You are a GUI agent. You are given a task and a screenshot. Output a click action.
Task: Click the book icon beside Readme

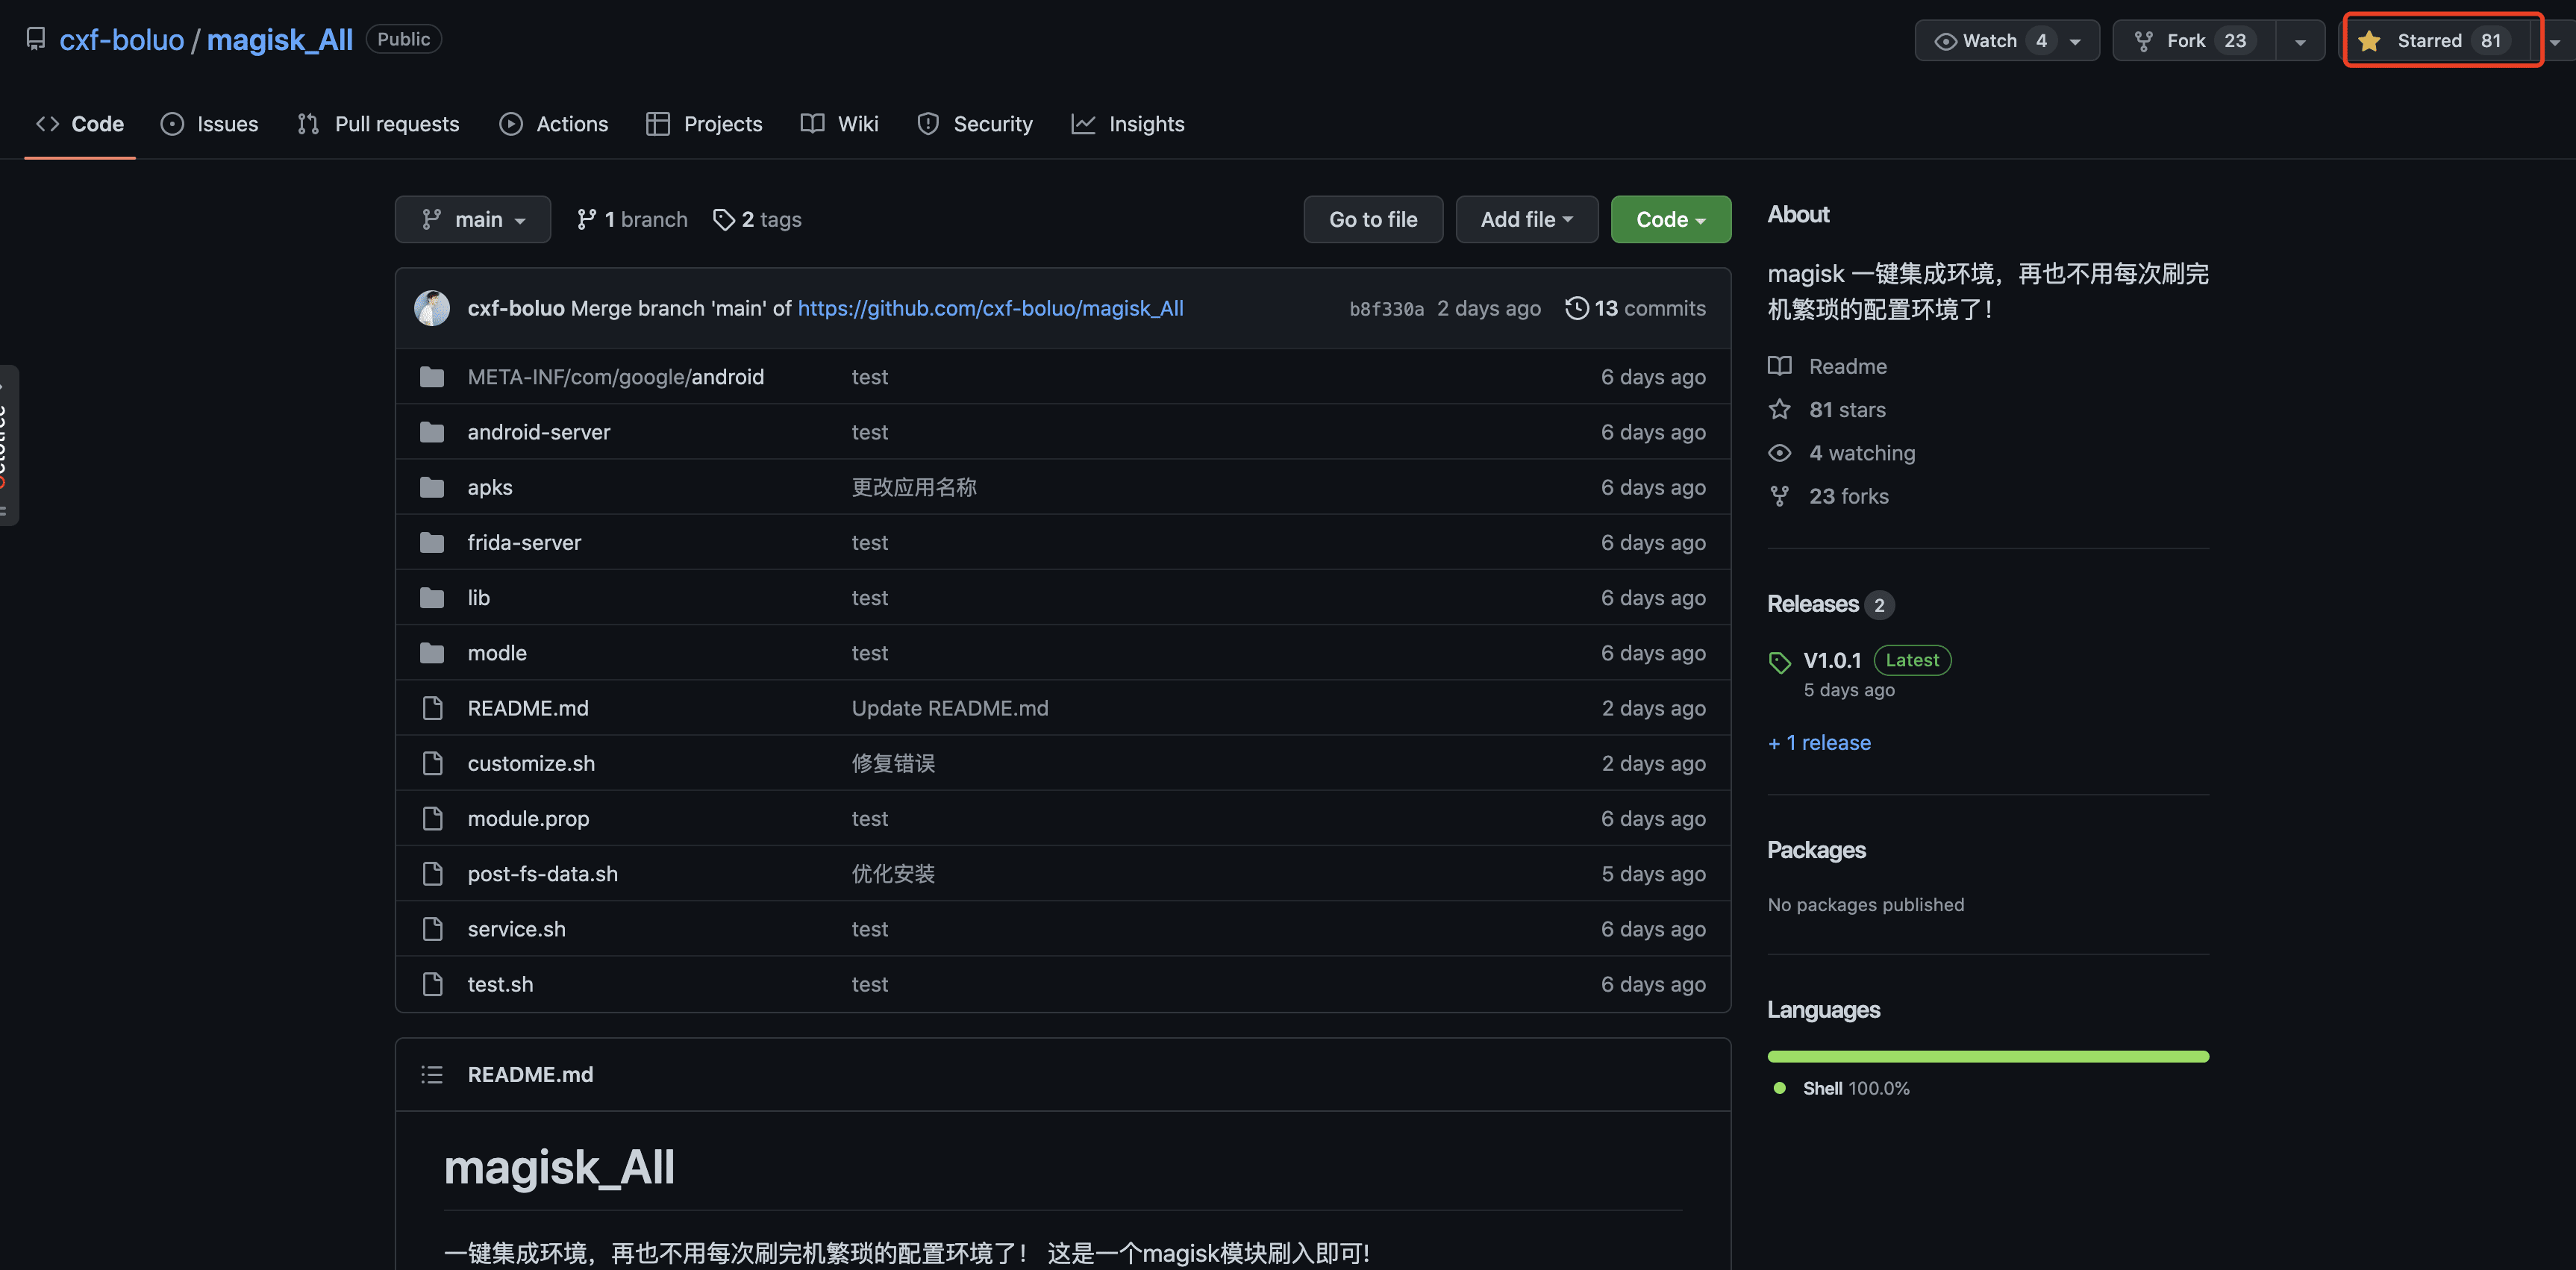click(x=1779, y=366)
